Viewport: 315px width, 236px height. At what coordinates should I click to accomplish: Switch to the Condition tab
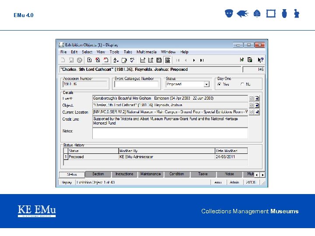tap(177, 174)
